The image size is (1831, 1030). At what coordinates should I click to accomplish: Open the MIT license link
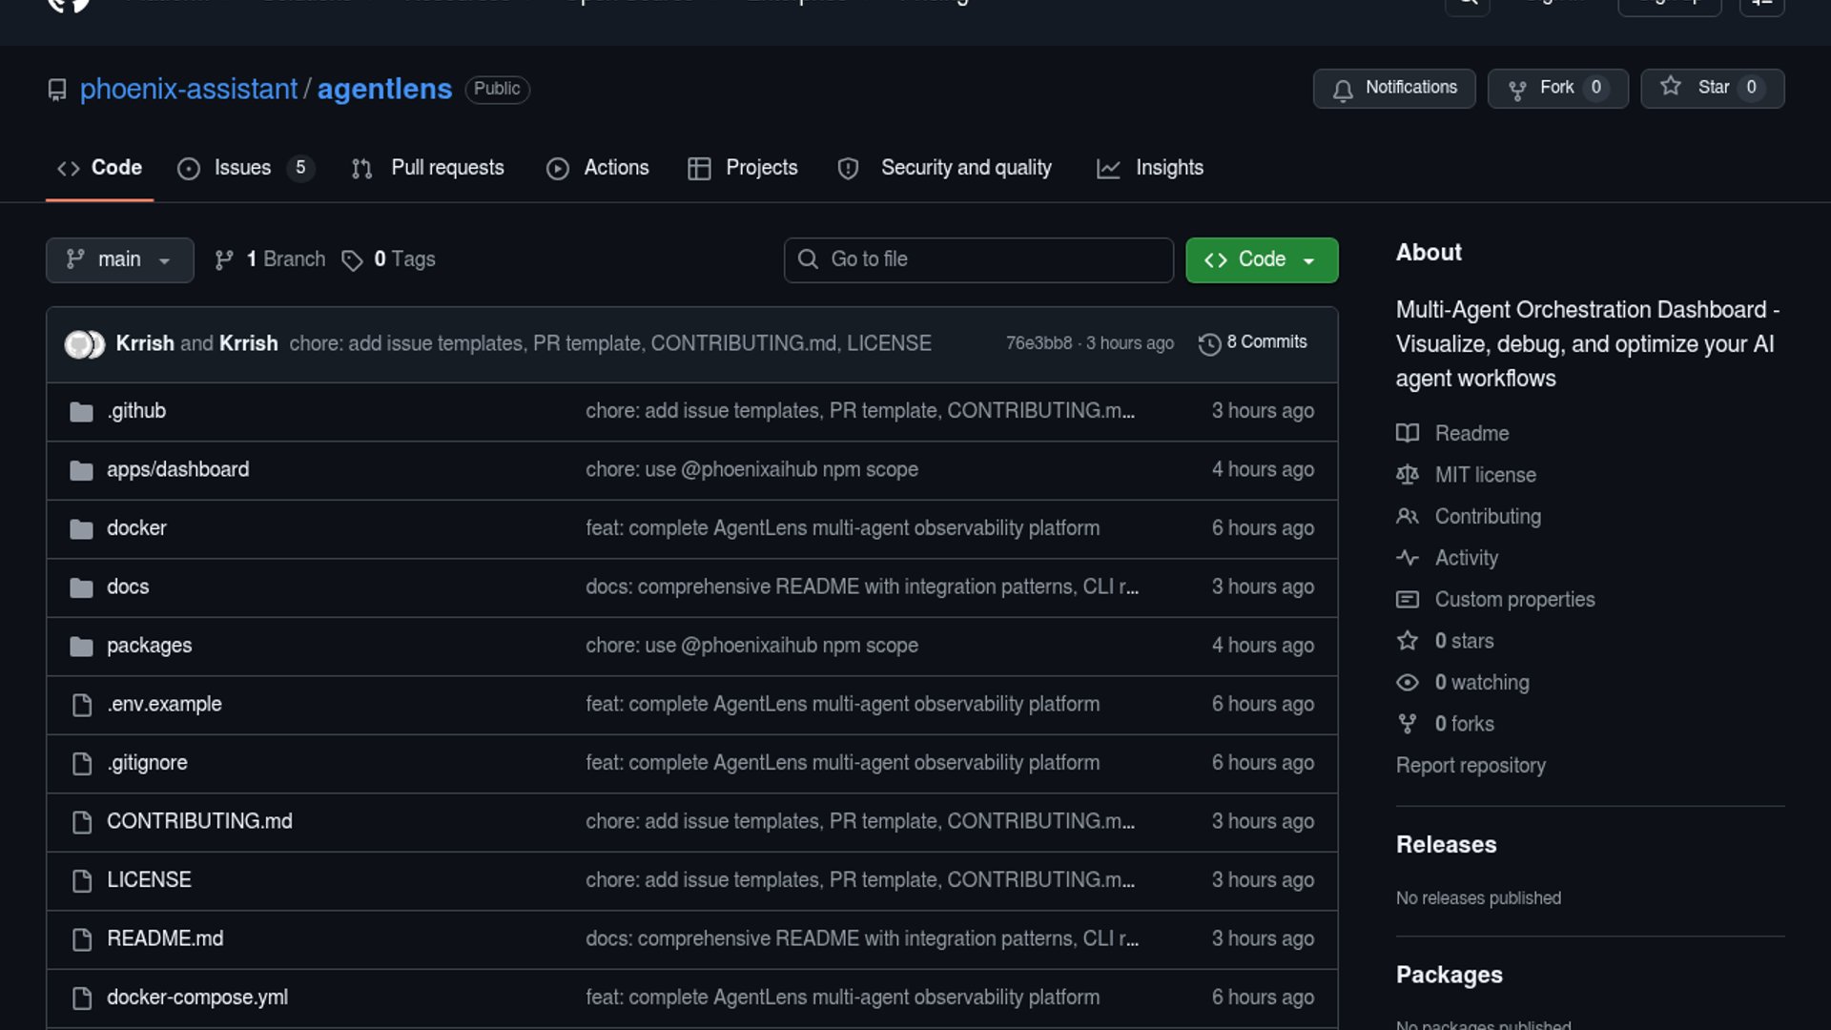pos(1485,475)
